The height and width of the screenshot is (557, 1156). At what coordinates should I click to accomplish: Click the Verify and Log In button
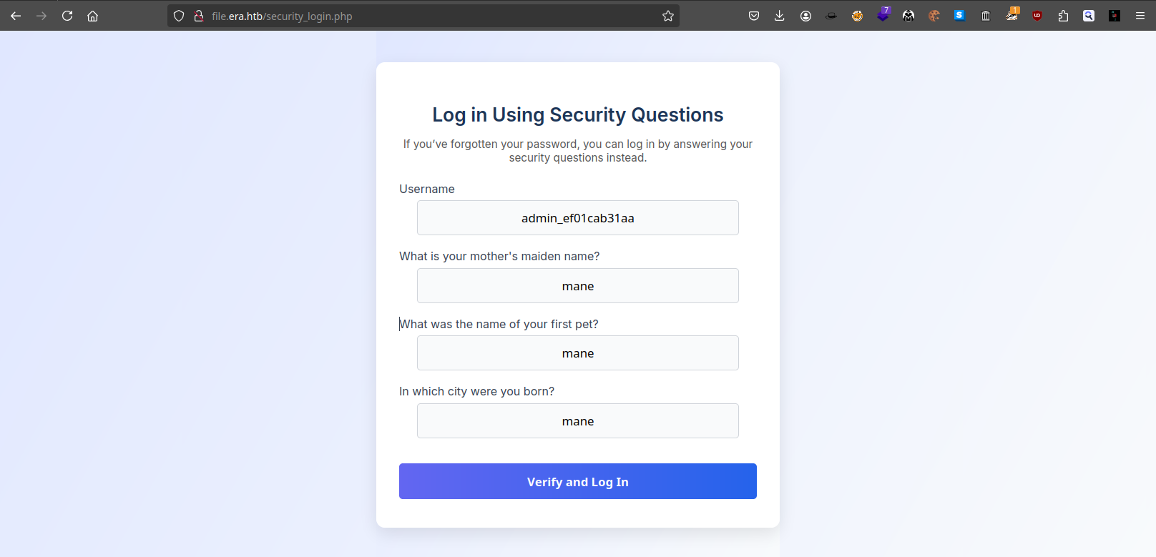click(578, 481)
